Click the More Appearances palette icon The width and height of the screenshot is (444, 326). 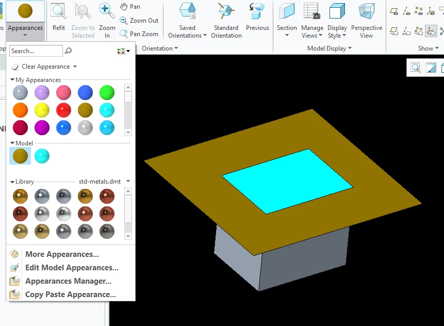tap(14, 254)
